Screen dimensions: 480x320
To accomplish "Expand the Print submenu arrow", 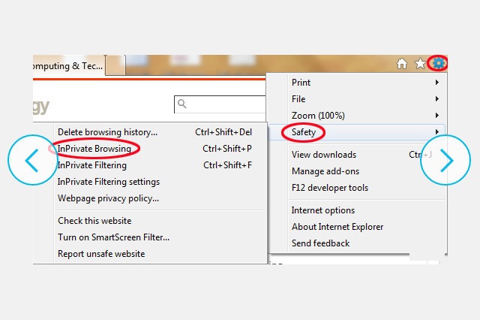I will click(x=437, y=82).
